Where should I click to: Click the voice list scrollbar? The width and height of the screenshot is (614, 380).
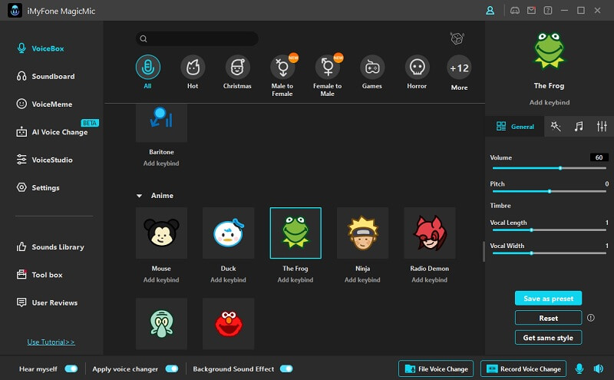click(x=484, y=251)
